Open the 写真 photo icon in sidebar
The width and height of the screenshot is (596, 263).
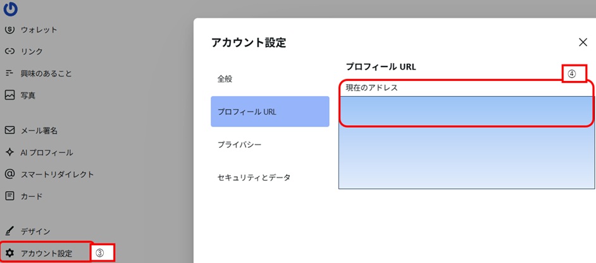(x=9, y=95)
